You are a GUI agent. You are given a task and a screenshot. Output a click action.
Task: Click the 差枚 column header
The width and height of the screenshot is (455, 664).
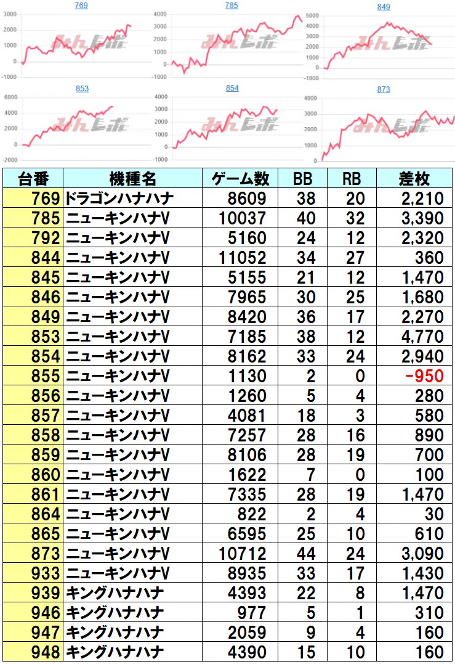[414, 178]
